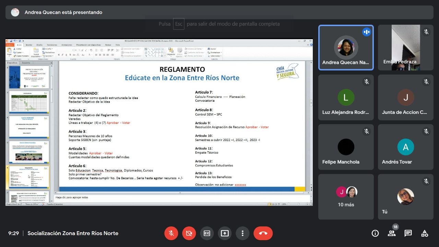439x247 pixels.
Task: Switch to the Vista ribbon tab
Action: [118, 45]
